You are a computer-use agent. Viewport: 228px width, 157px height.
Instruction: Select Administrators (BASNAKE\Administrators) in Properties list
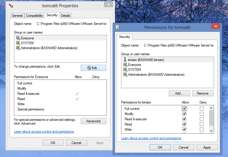coord(60,48)
